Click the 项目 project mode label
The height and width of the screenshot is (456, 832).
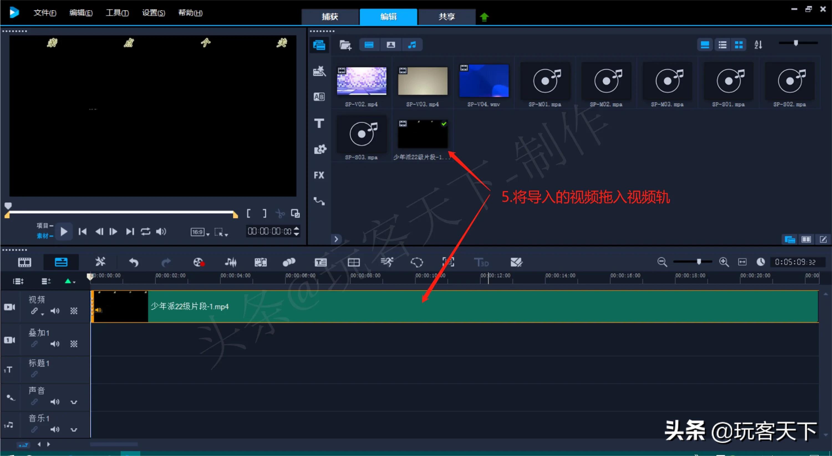coord(42,225)
